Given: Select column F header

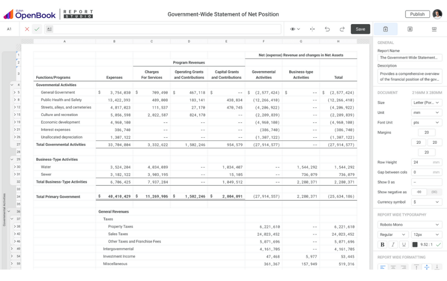Looking at the screenshot, I should (263, 41).
